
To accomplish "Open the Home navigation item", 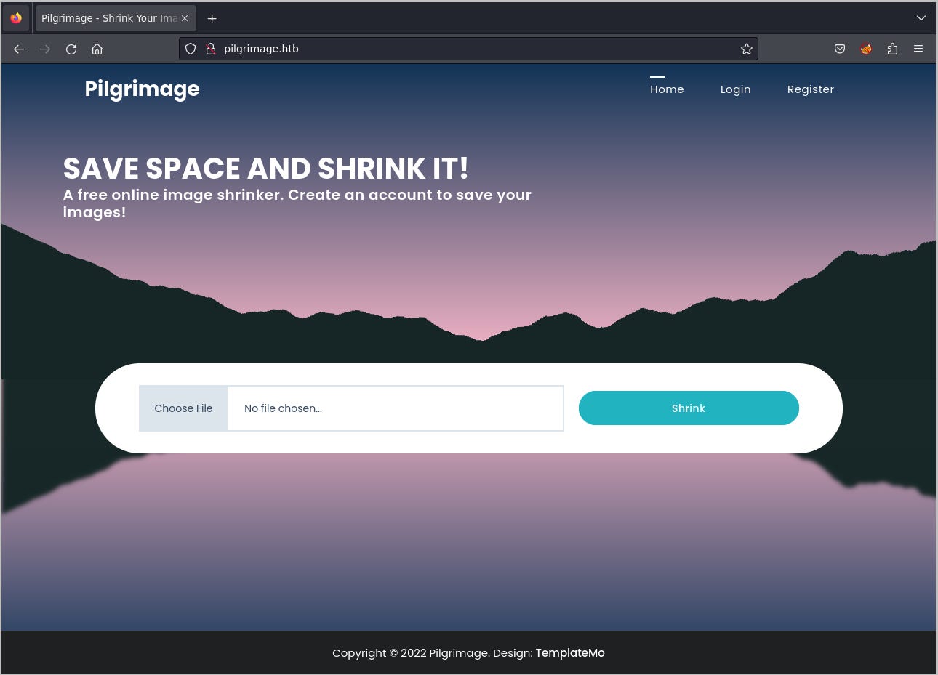I will click(667, 89).
